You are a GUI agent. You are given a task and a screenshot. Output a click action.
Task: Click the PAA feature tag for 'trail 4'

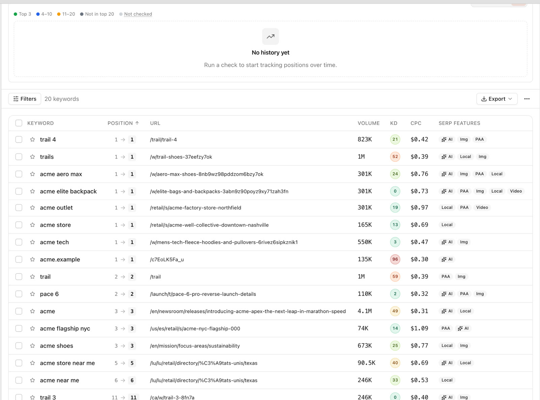coord(480,140)
